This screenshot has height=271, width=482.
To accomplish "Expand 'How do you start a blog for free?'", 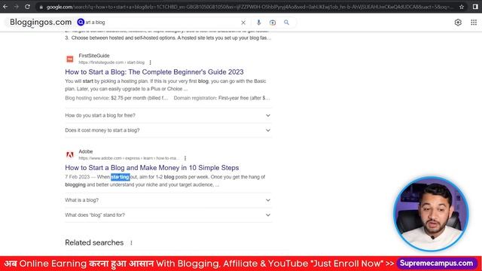I will coord(168,115).
